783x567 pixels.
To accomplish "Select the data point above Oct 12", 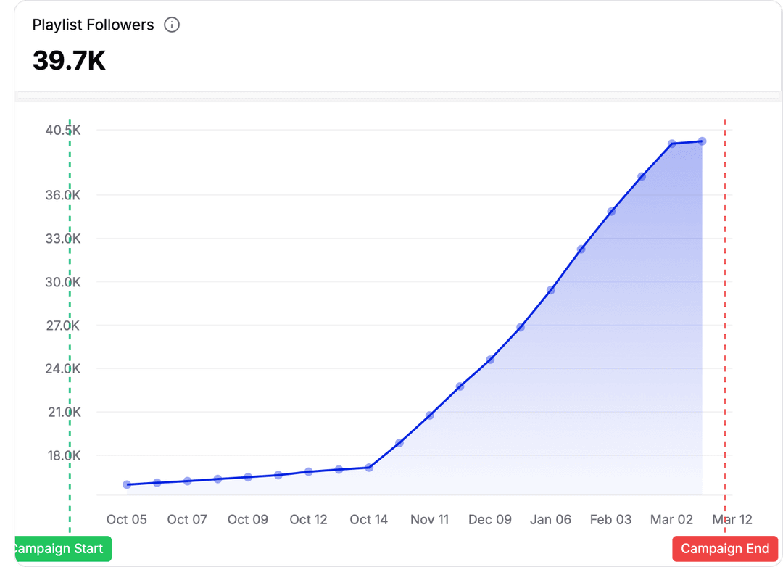I will click(x=309, y=471).
